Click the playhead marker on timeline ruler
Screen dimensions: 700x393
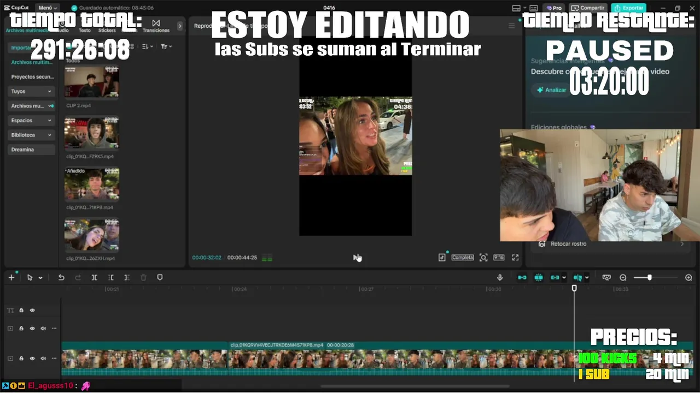coord(574,288)
